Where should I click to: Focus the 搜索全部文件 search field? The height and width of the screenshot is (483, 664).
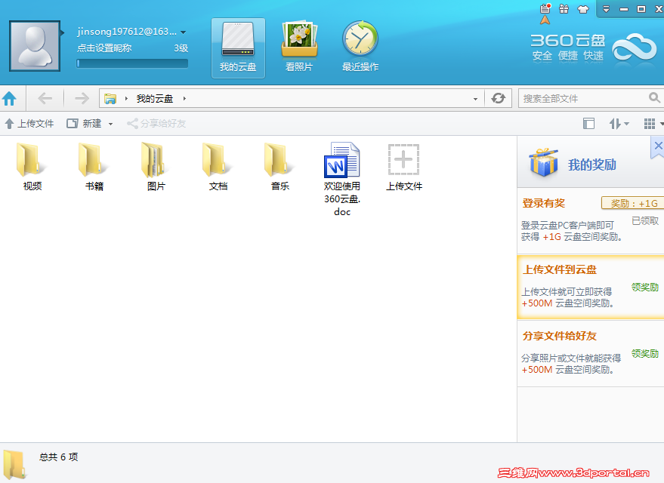click(585, 99)
